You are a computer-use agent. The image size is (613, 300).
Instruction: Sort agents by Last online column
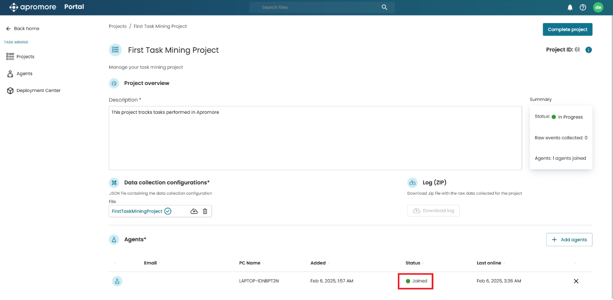pos(489,263)
